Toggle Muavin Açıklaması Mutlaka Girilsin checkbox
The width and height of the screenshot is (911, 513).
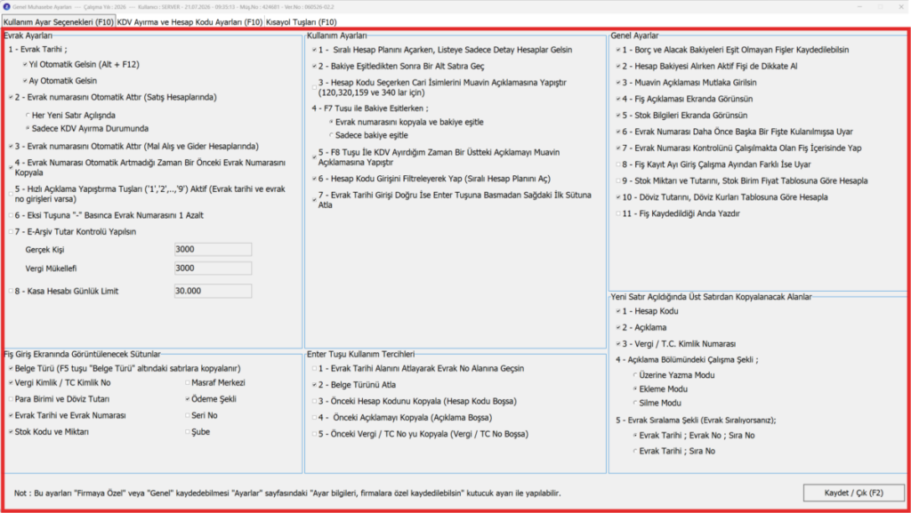pos(618,83)
